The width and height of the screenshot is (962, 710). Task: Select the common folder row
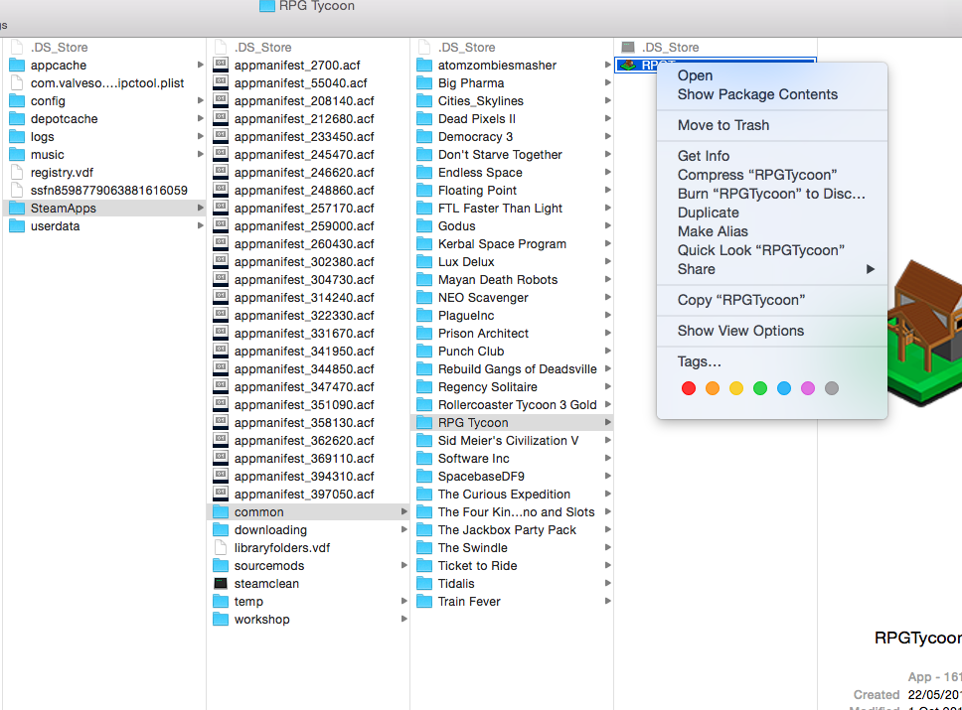(x=308, y=512)
